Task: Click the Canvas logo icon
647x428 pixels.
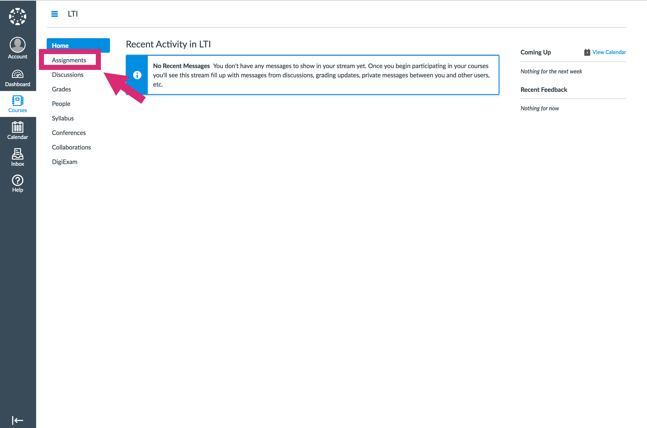Action: tap(18, 17)
